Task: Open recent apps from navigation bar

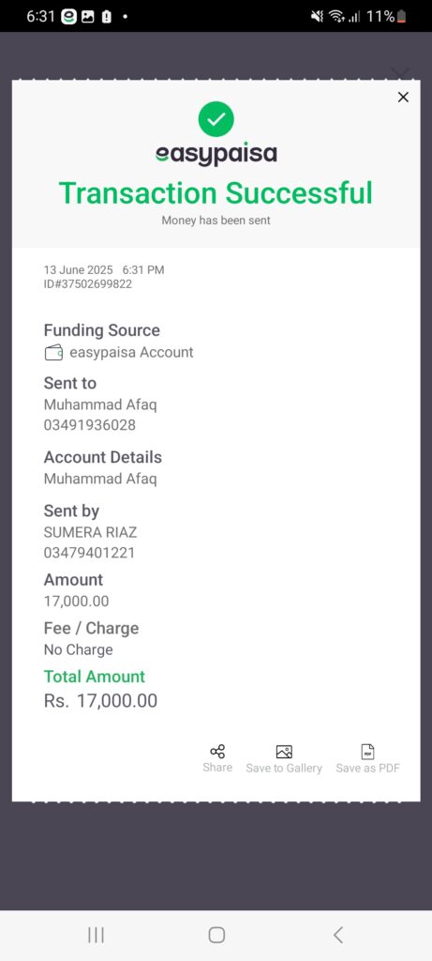Action: [x=97, y=935]
